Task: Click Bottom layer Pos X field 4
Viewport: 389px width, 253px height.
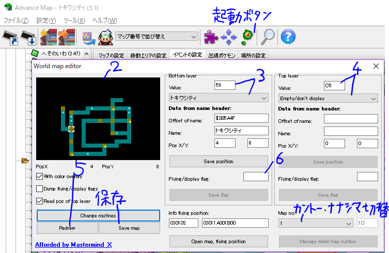Action: [225, 143]
